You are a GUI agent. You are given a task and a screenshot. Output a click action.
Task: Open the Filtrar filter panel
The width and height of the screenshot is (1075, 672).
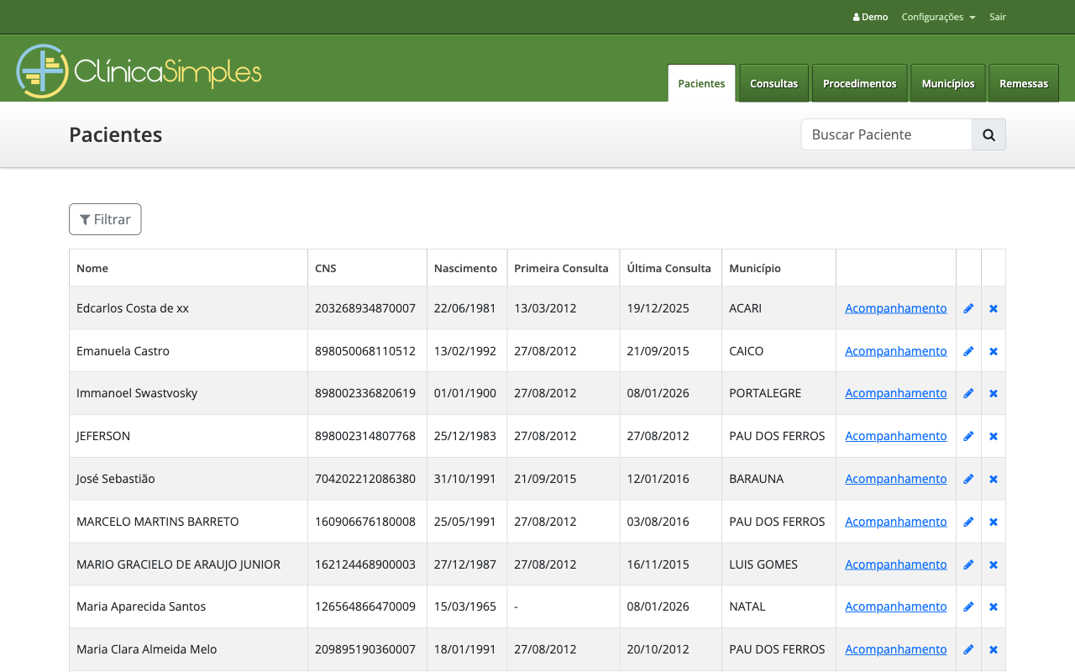pos(105,219)
